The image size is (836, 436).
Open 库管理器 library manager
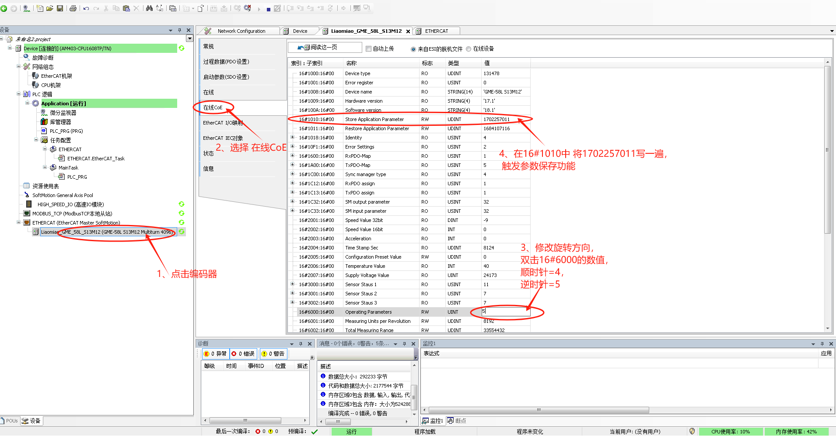click(60, 122)
